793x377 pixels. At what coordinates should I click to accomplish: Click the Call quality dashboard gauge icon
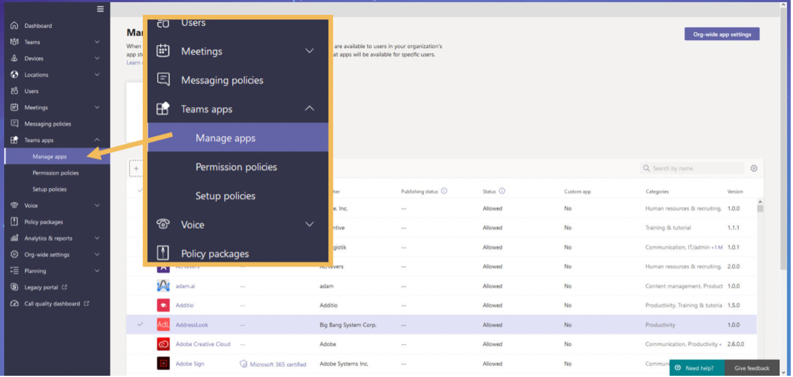click(x=14, y=304)
